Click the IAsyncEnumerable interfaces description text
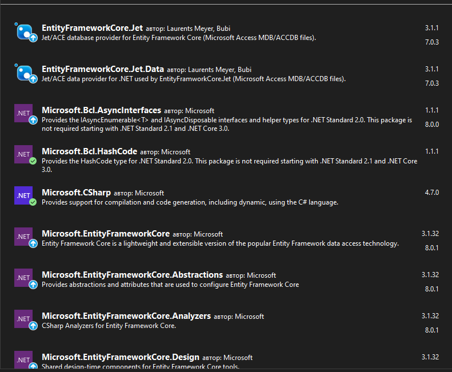This screenshot has height=372, width=452. (227, 125)
